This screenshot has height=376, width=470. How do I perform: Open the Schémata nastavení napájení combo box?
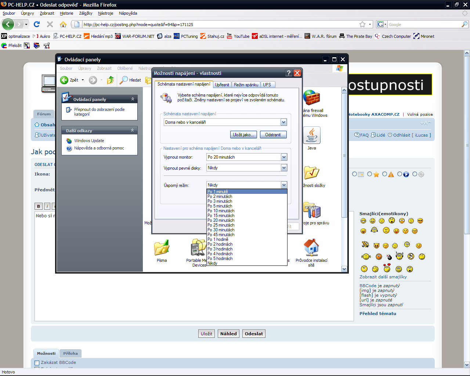(x=225, y=122)
